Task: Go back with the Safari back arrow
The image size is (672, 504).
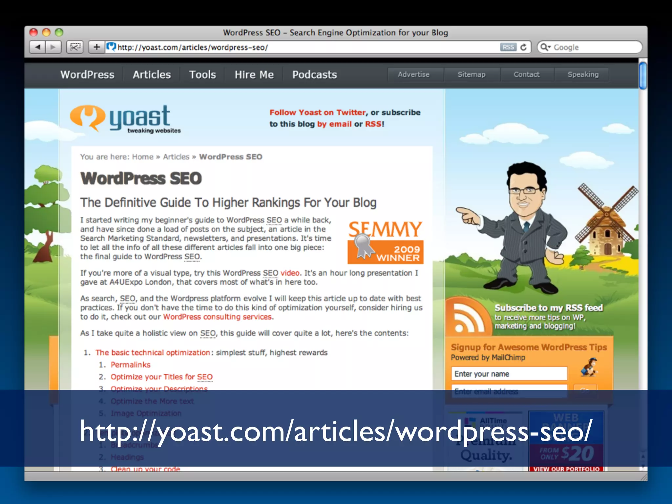Action: tap(38, 47)
